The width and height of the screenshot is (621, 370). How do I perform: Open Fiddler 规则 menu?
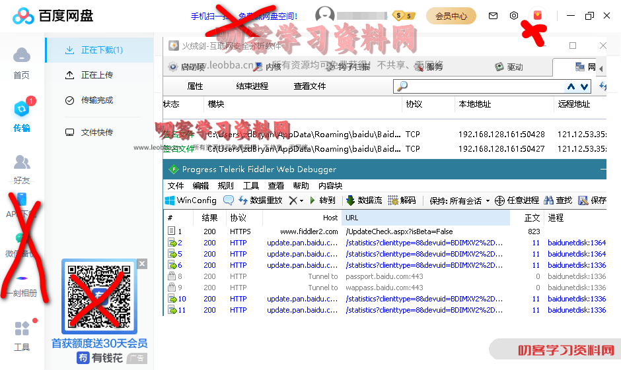(226, 186)
